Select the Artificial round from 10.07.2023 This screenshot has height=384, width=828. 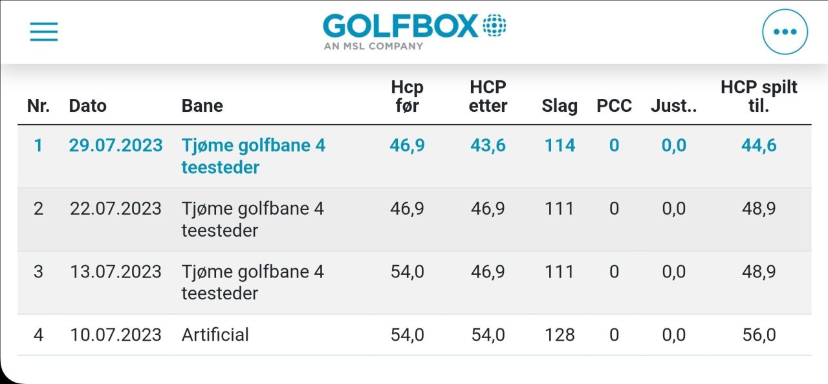click(x=215, y=334)
